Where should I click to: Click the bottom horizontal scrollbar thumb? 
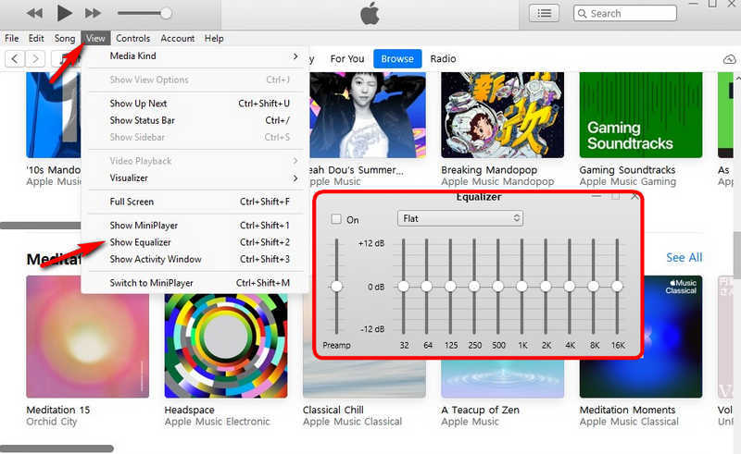[x=57, y=448]
